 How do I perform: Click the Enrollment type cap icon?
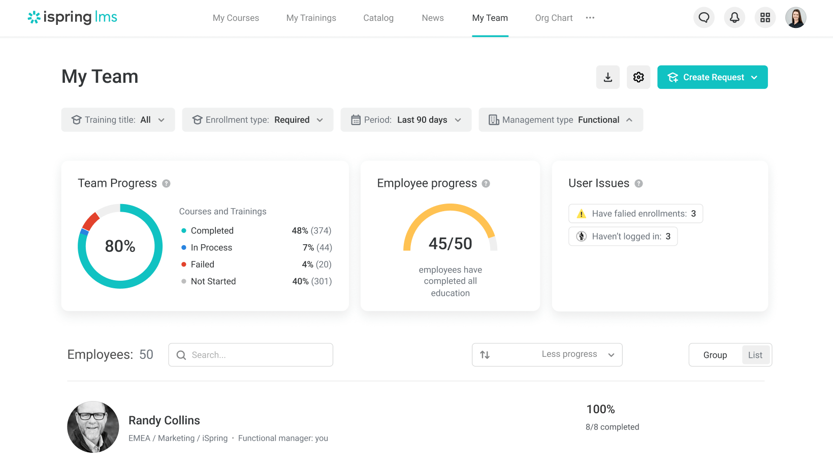(198, 120)
